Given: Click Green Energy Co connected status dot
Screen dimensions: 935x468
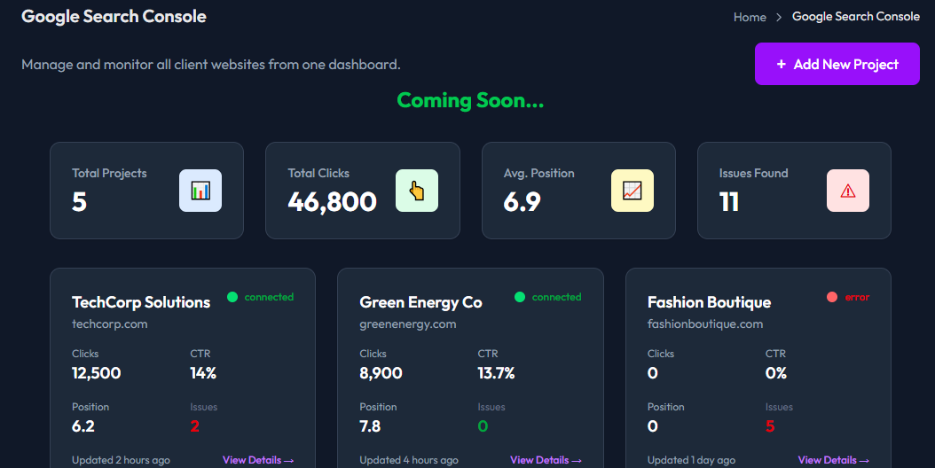Looking at the screenshot, I should [x=520, y=297].
